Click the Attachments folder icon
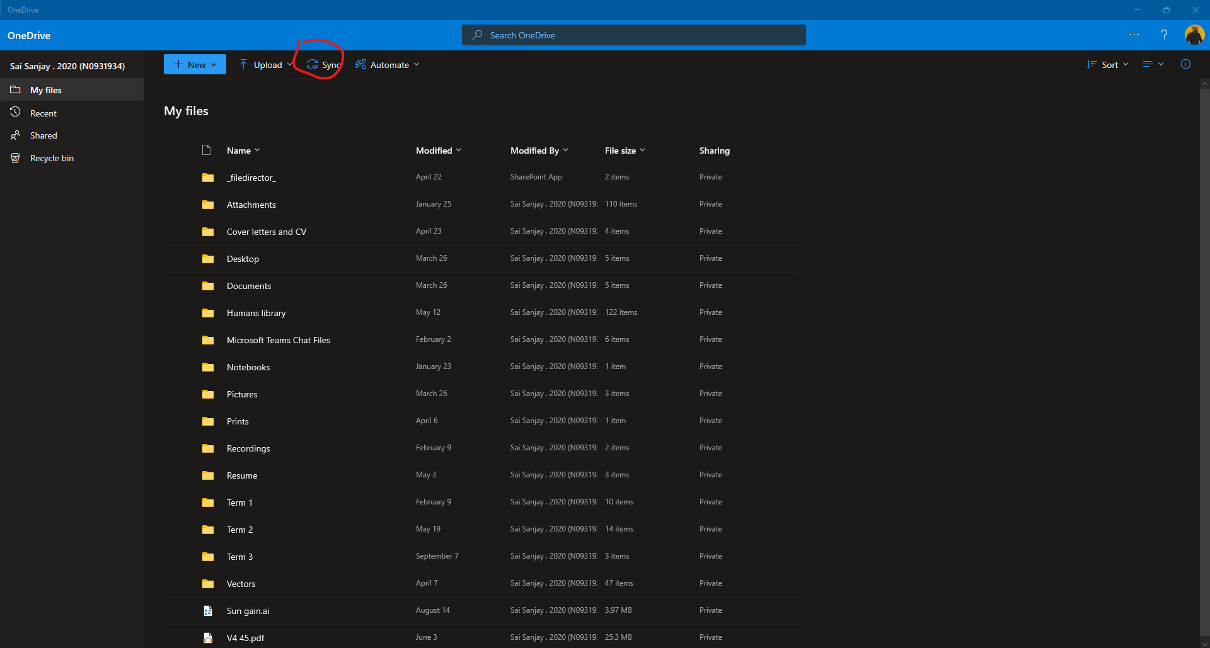The height and width of the screenshot is (648, 1210). pyautogui.click(x=208, y=205)
